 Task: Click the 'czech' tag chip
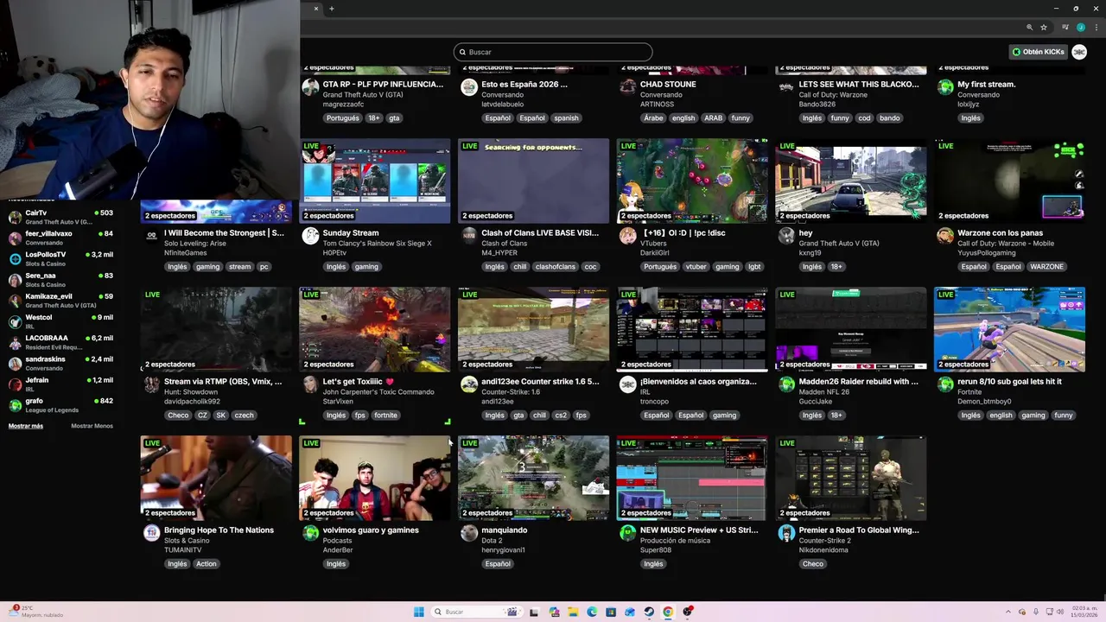(245, 416)
